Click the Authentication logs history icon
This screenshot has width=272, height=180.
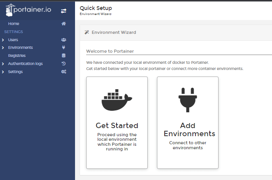pyautogui.click(x=63, y=63)
